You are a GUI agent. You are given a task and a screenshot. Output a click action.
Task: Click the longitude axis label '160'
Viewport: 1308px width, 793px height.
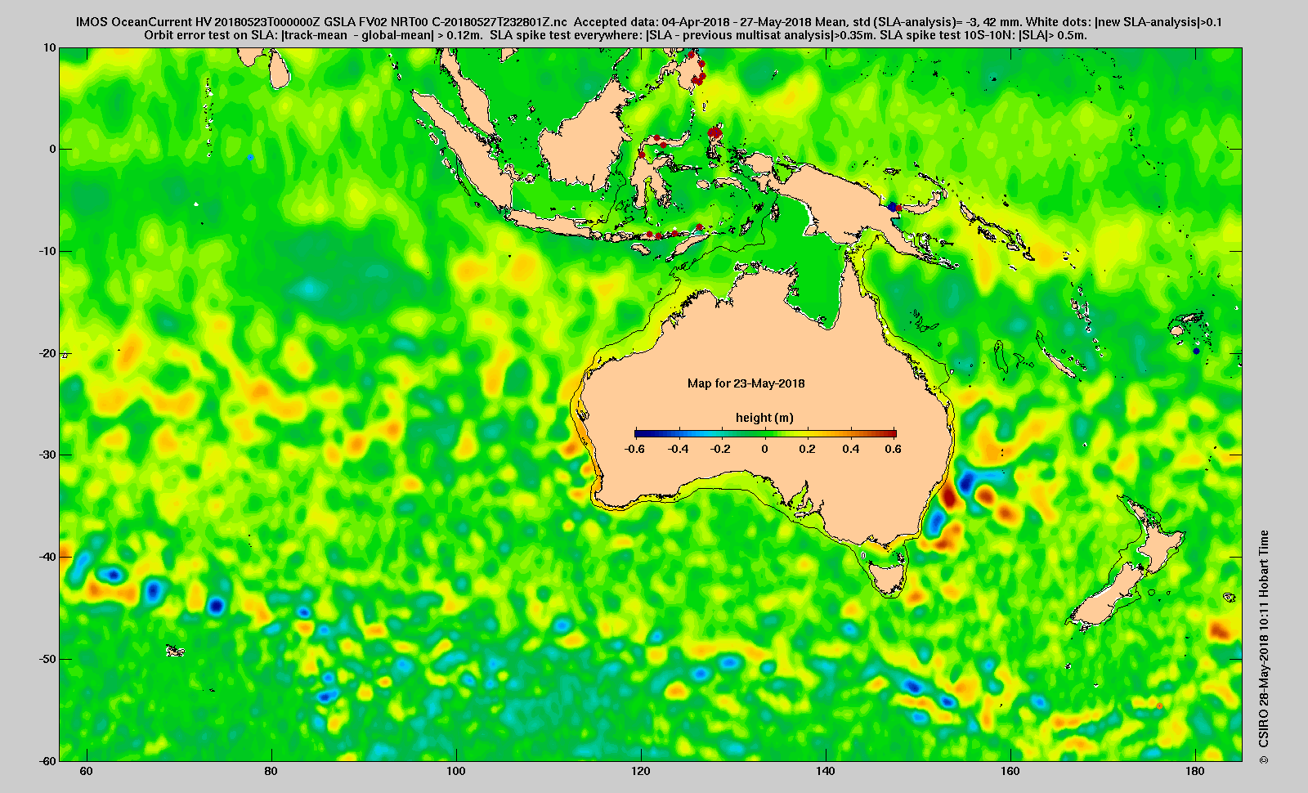click(x=1010, y=772)
